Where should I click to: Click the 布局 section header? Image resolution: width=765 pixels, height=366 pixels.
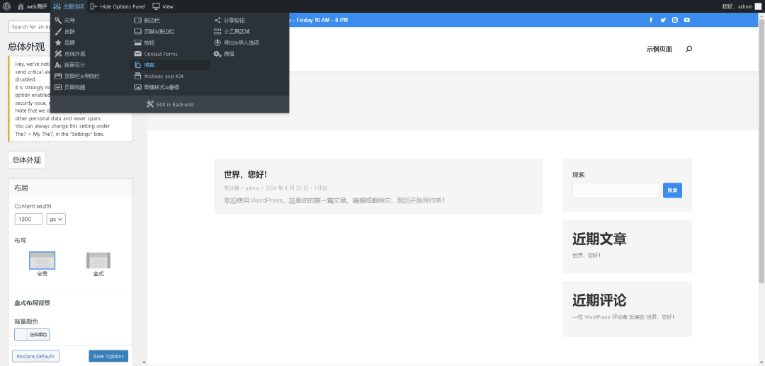(x=70, y=188)
